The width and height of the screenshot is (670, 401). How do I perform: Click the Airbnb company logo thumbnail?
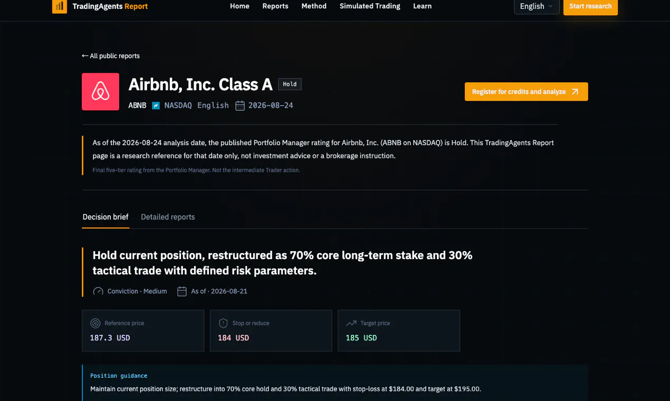[x=100, y=92]
